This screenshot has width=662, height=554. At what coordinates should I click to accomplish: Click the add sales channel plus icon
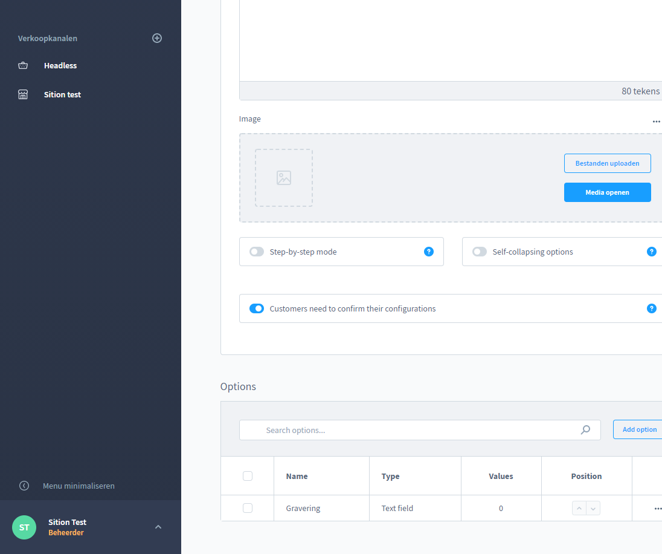[157, 38]
